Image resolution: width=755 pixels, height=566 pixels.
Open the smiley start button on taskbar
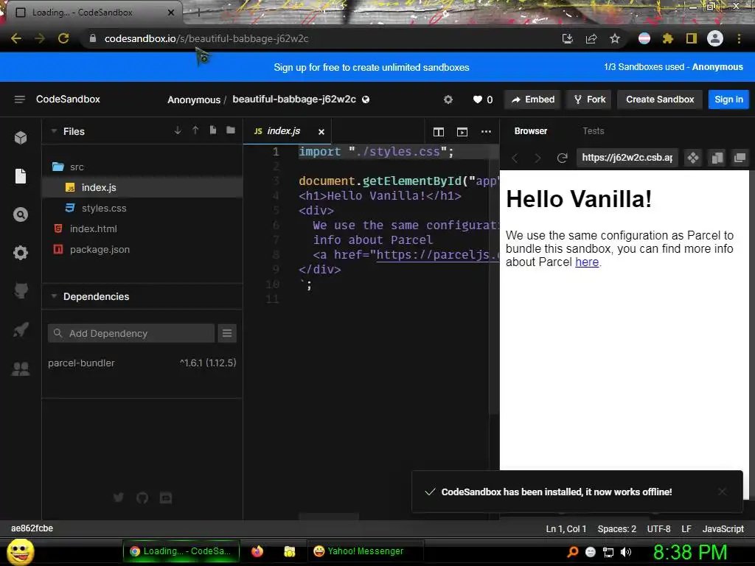pyautogui.click(x=21, y=551)
